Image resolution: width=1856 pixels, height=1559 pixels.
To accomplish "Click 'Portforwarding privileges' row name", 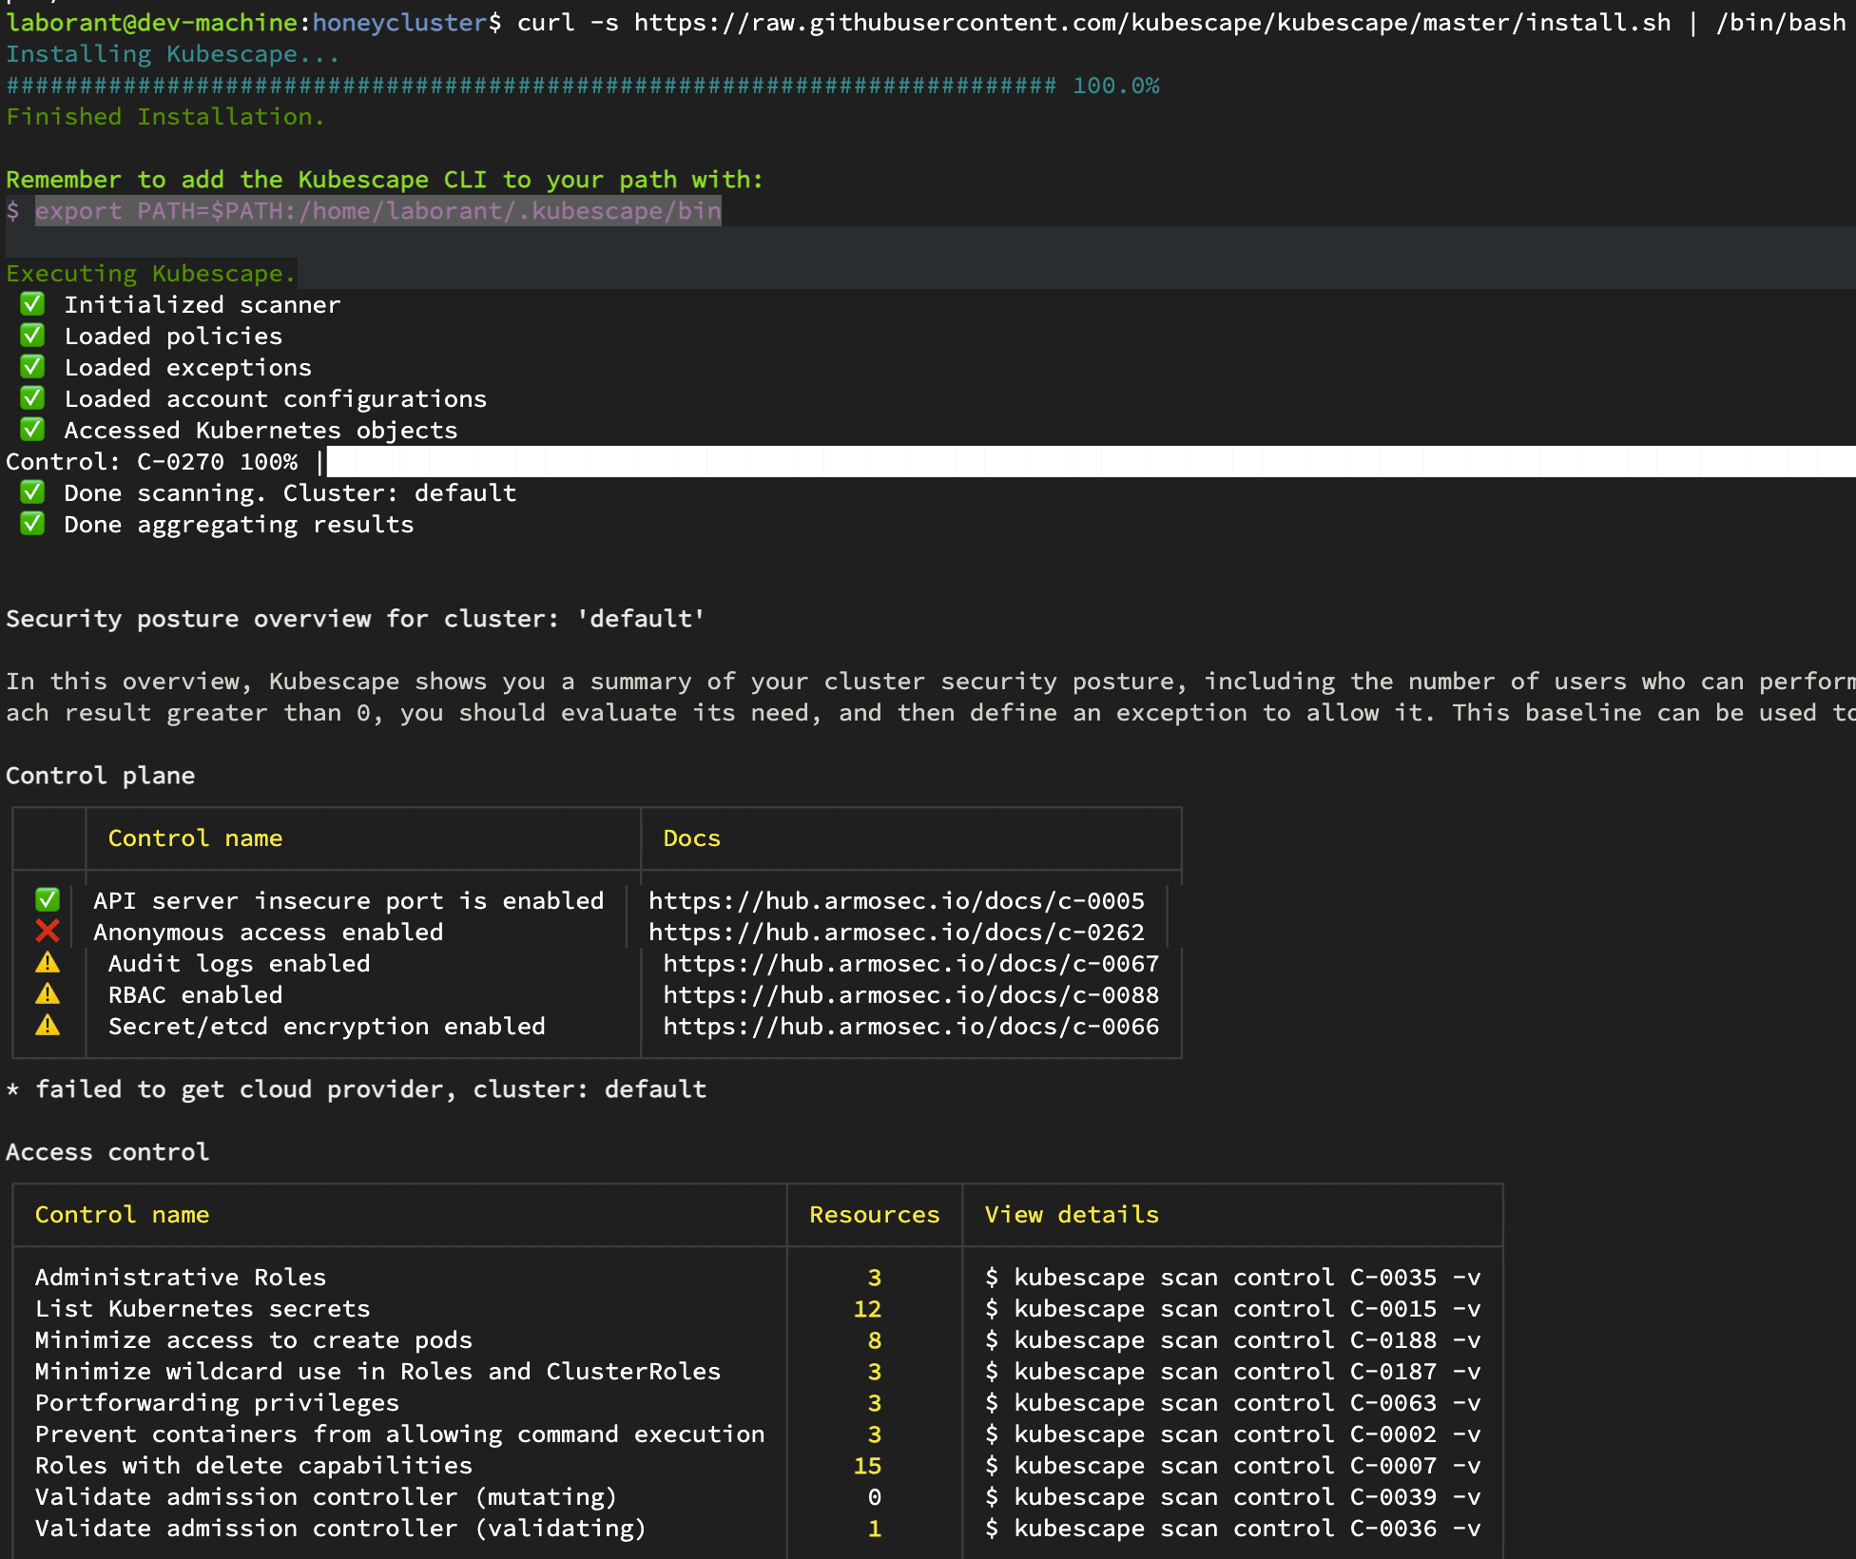I will coord(217,1402).
